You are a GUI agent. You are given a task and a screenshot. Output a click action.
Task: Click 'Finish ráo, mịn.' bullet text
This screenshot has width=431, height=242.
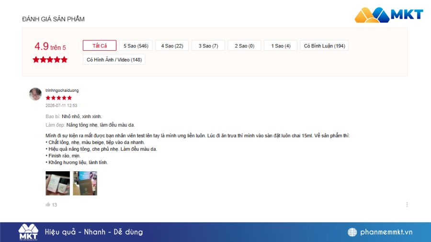(x=63, y=156)
